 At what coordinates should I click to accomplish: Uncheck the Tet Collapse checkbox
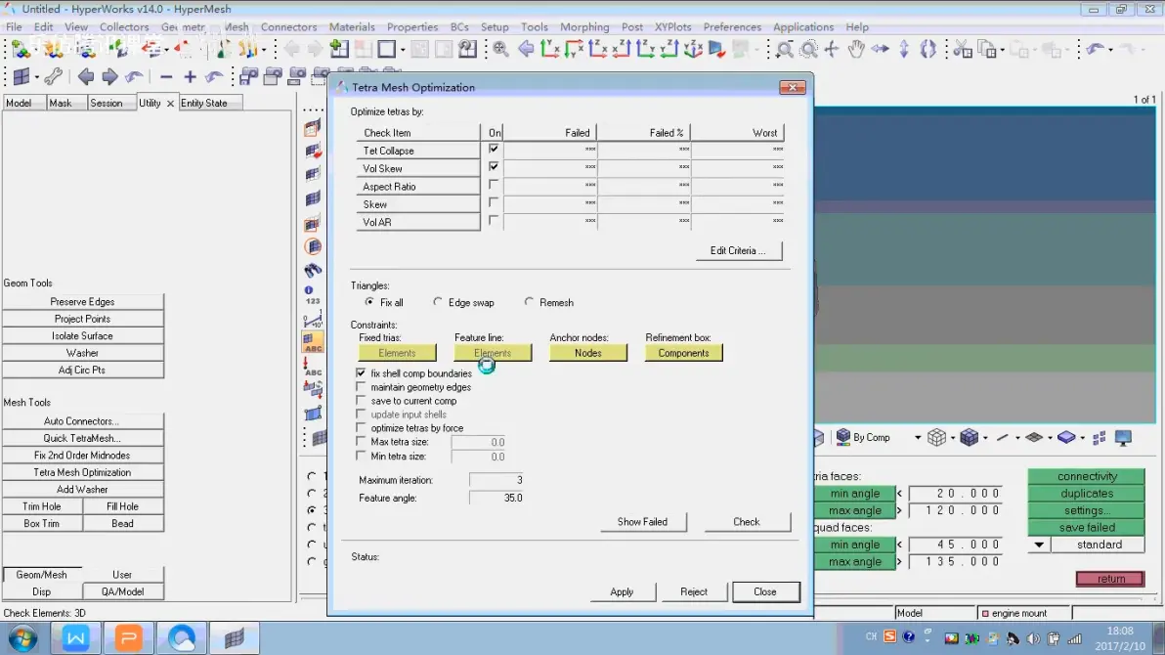pos(494,149)
